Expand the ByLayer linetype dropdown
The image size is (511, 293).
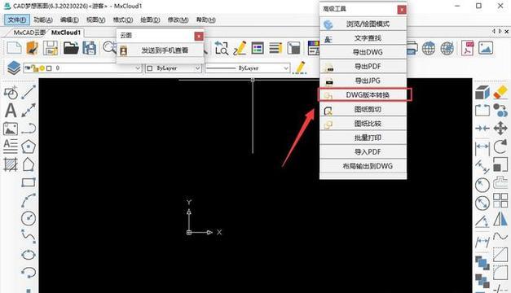[286, 68]
